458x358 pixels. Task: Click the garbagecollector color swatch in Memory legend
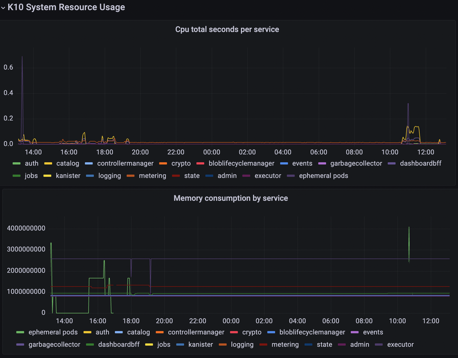point(20,345)
